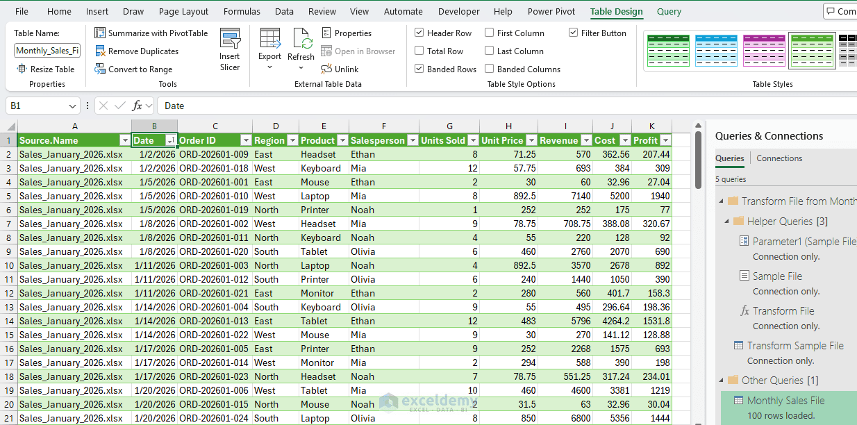
Task: Switch to the Data ribbon tab
Action: [x=284, y=11]
